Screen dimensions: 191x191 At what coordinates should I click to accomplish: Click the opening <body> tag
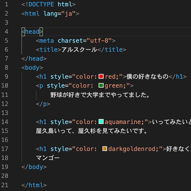tap(32, 68)
